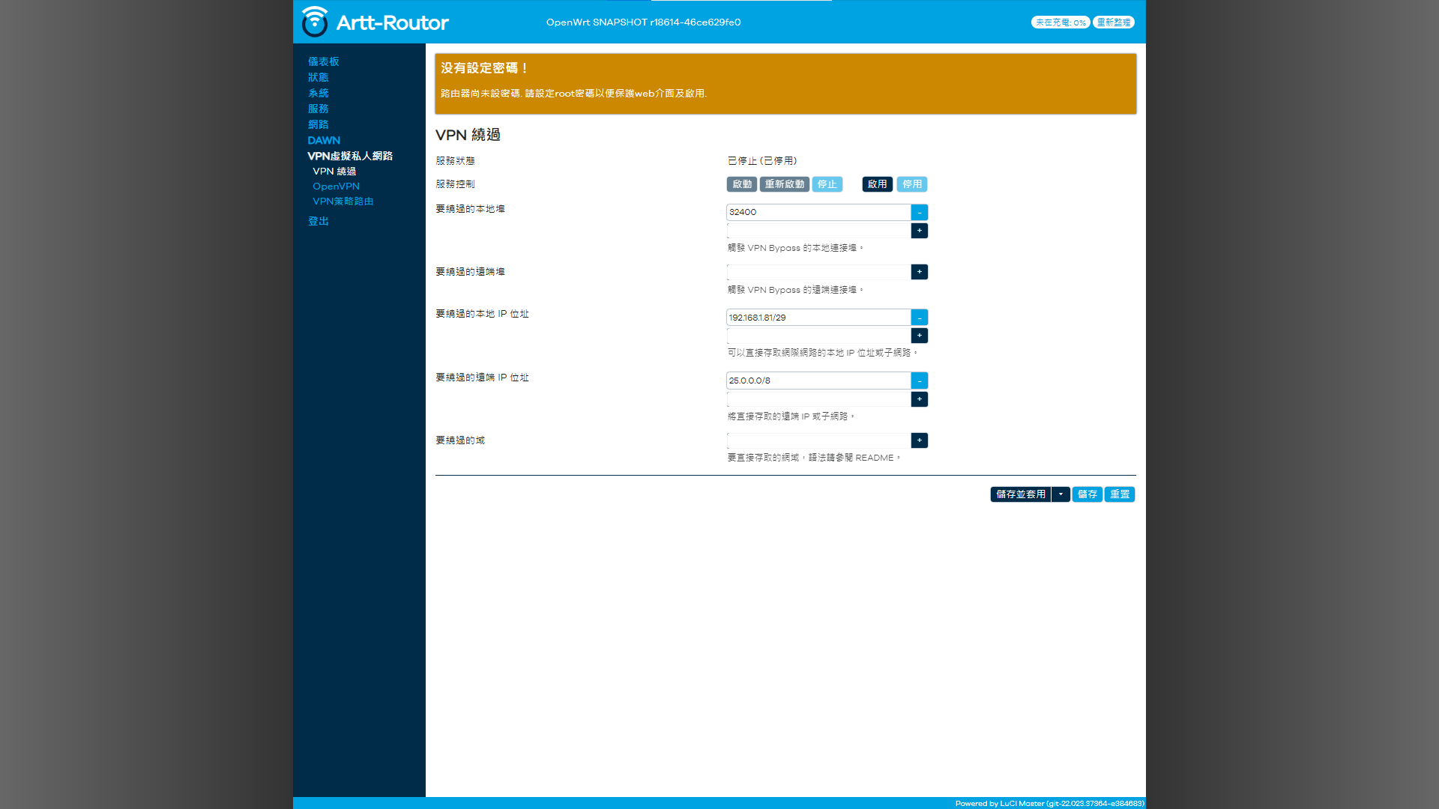Remove local IP 192.168.1.81/29 entry
This screenshot has height=809, width=1439.
[x=920, y=318]
